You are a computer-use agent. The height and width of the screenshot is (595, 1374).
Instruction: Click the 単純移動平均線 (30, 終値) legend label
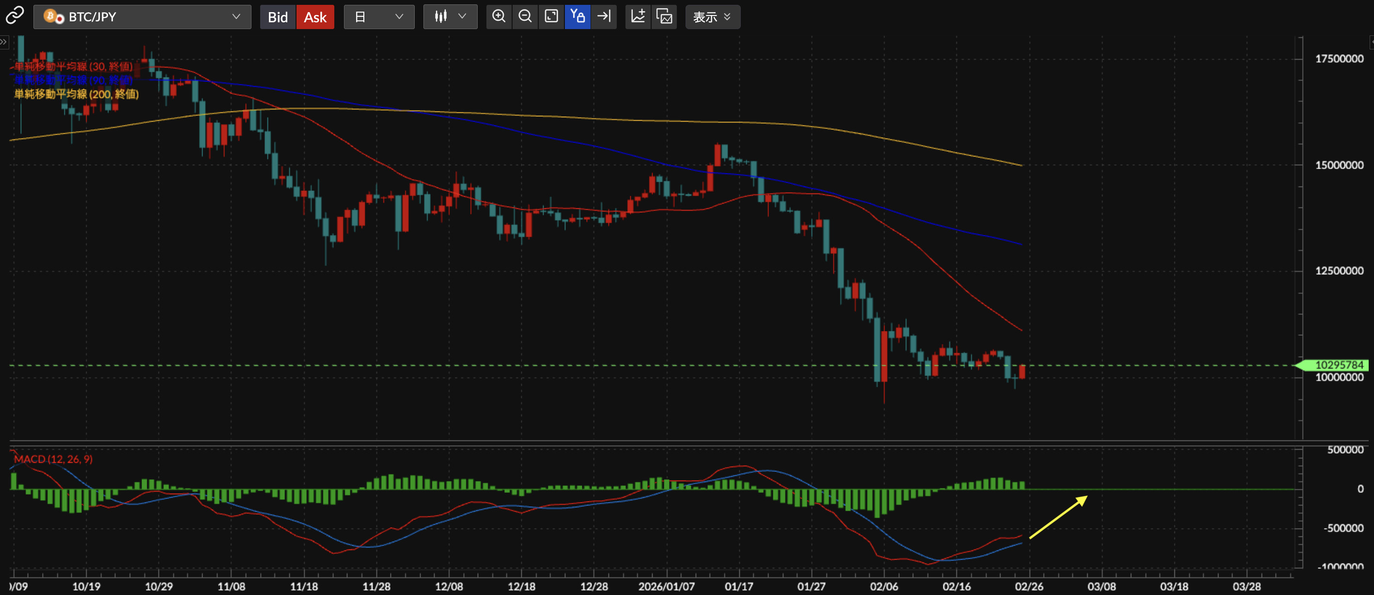tap(73, 67)
